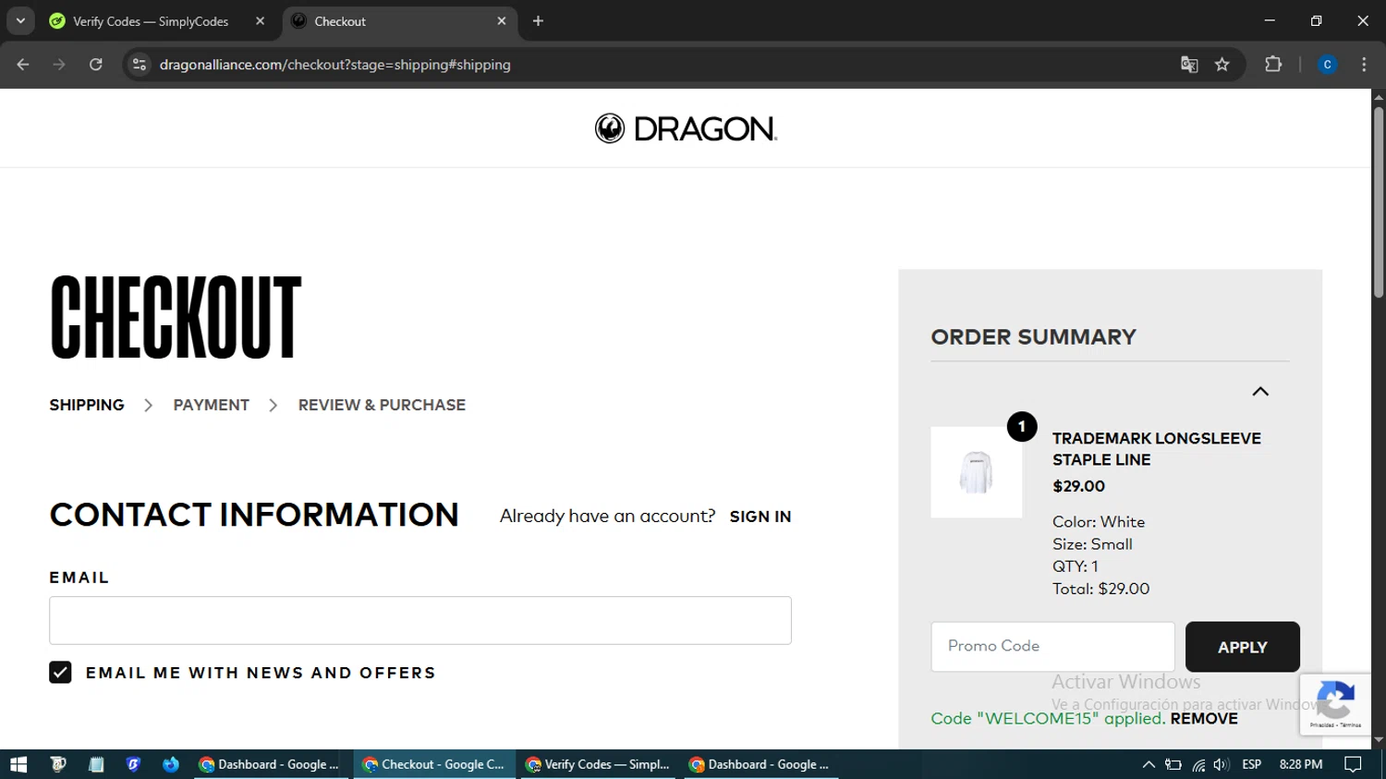Bookmark this page with the star icon
The height and width of the screenshot is (779, 1386).
(x=1222, y=65)
